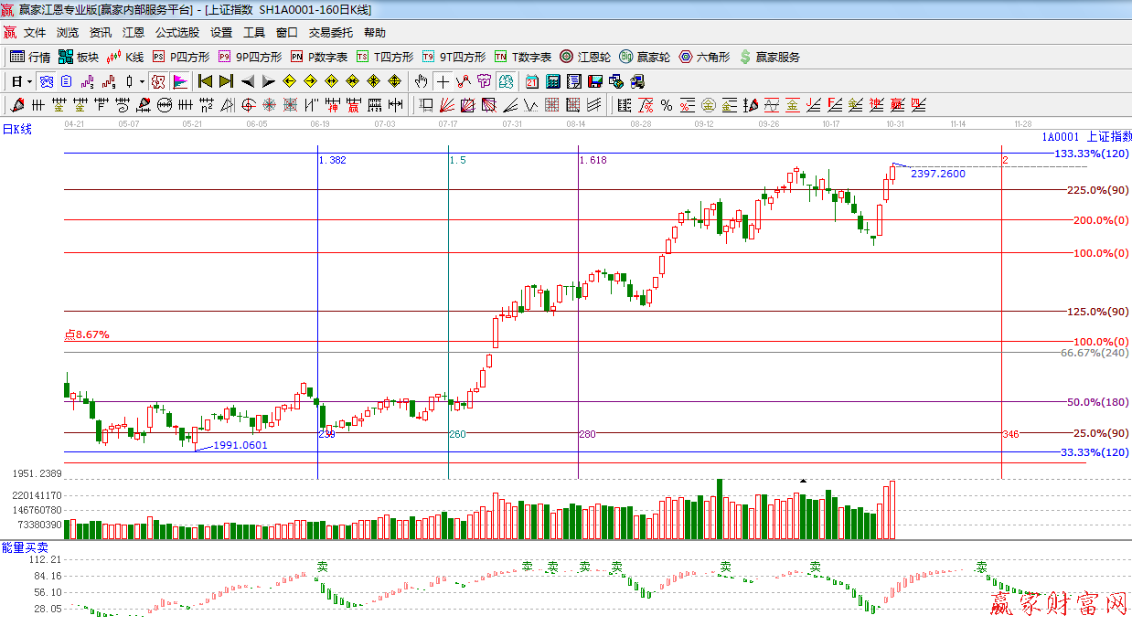Image resolution: width=1132 pixels, height=626 pixels.
Task: Toggle the flag chart mode button
Action: pyautogui.click(x=180, y=81)
